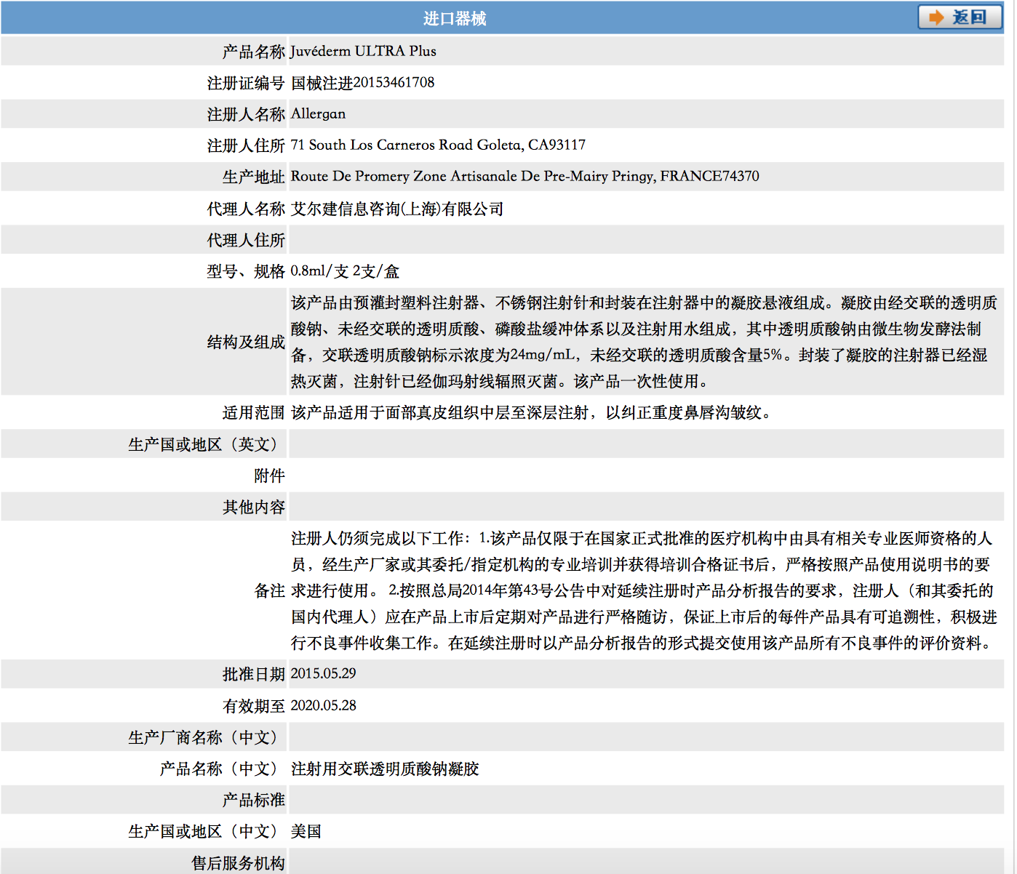Click the 备注 label
This screenshot has width=1017, height=874.
click(x=269, y=590)
